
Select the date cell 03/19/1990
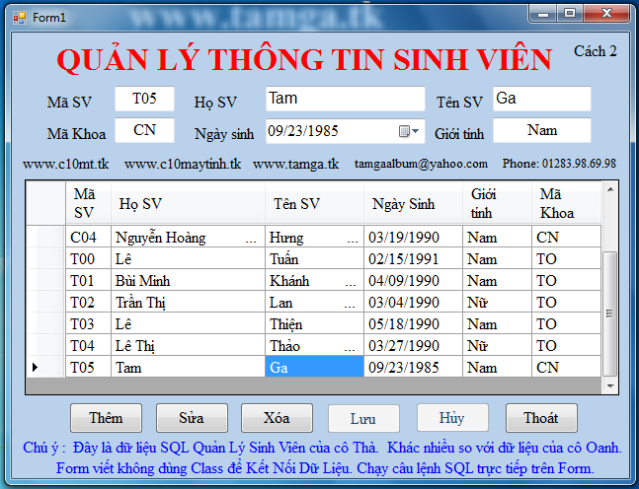click(x=413, y=237)
